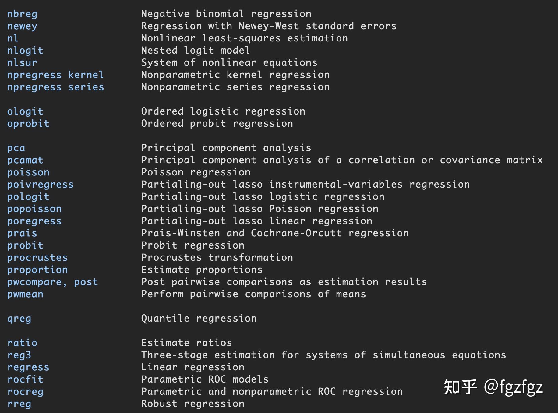
Task: Open the reg3 help link
Action: pyautogui.click(x=19, y=355)
